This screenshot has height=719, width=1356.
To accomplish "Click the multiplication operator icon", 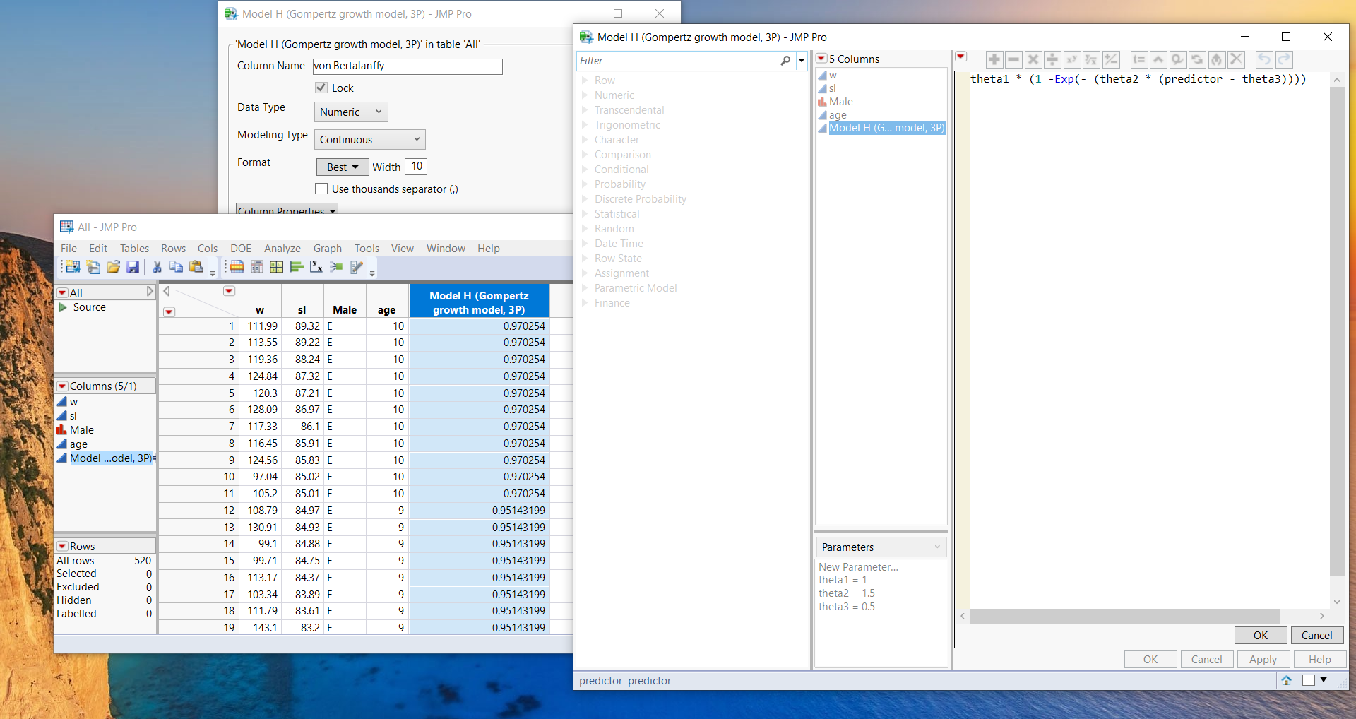I will pyautogui.click(x=1033, y=59).
